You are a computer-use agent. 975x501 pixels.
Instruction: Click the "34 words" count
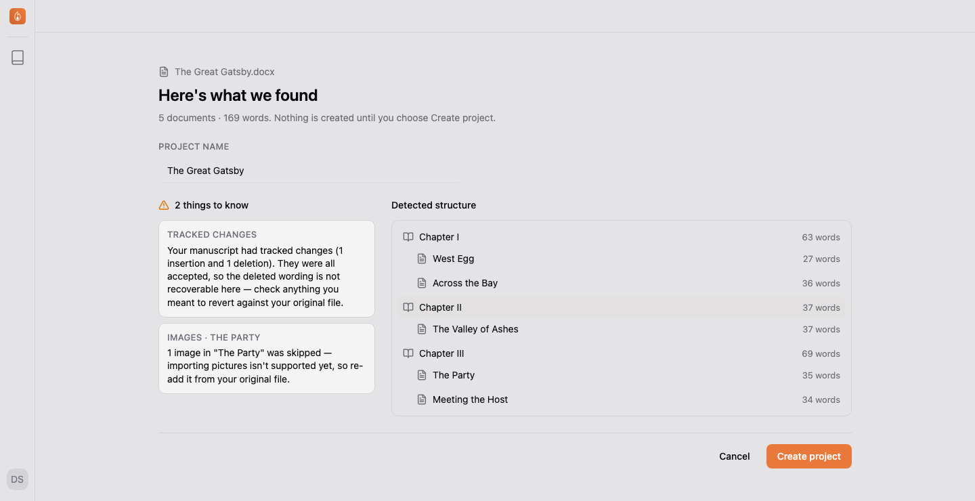(821, 399)
